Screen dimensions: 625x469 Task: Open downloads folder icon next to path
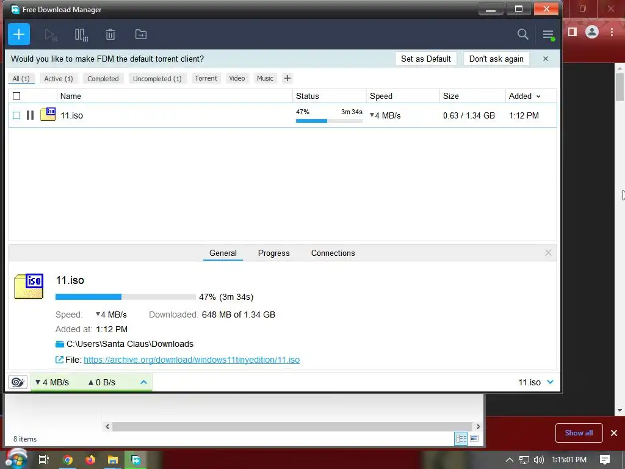point(60,344)
